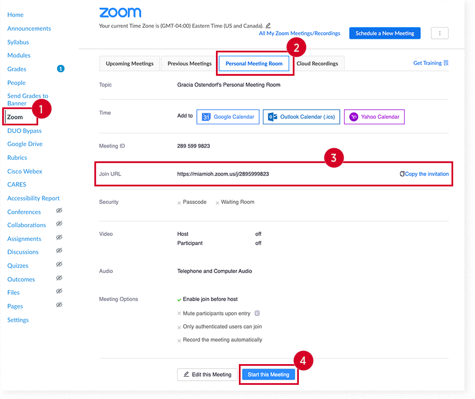
Task: Go to Home in course navigation
Action: pos(15,15)
